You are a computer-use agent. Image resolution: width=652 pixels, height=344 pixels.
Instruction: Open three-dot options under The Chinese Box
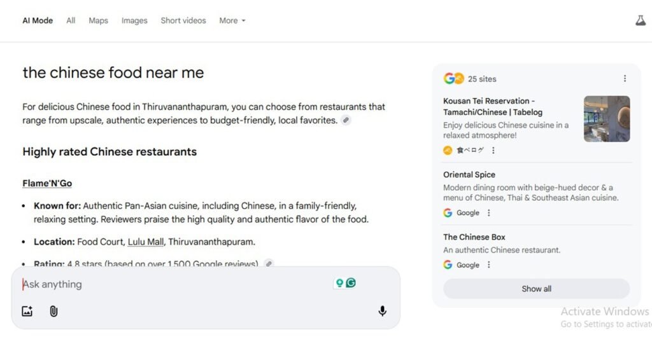point(489,265)
